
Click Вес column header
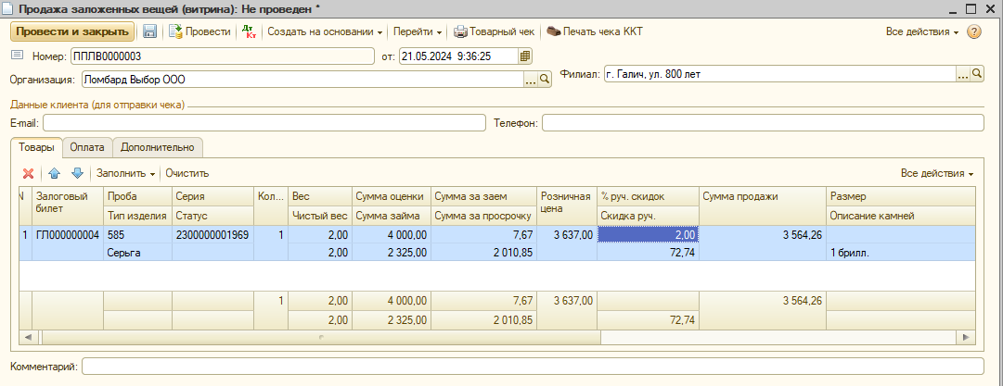coord(320,196)
